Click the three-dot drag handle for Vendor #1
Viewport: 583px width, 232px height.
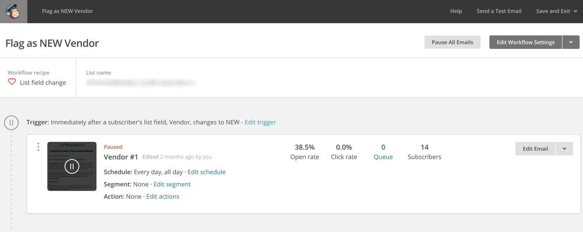click(x=38, y=147)
